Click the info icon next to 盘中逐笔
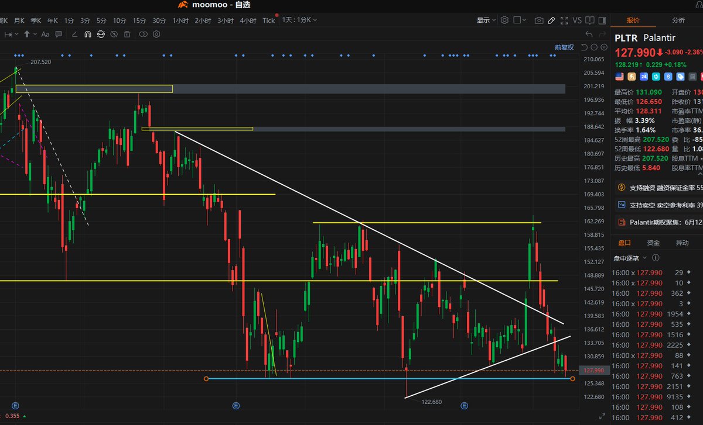Screen dimensions: 703x425 [x=656, y=258]
